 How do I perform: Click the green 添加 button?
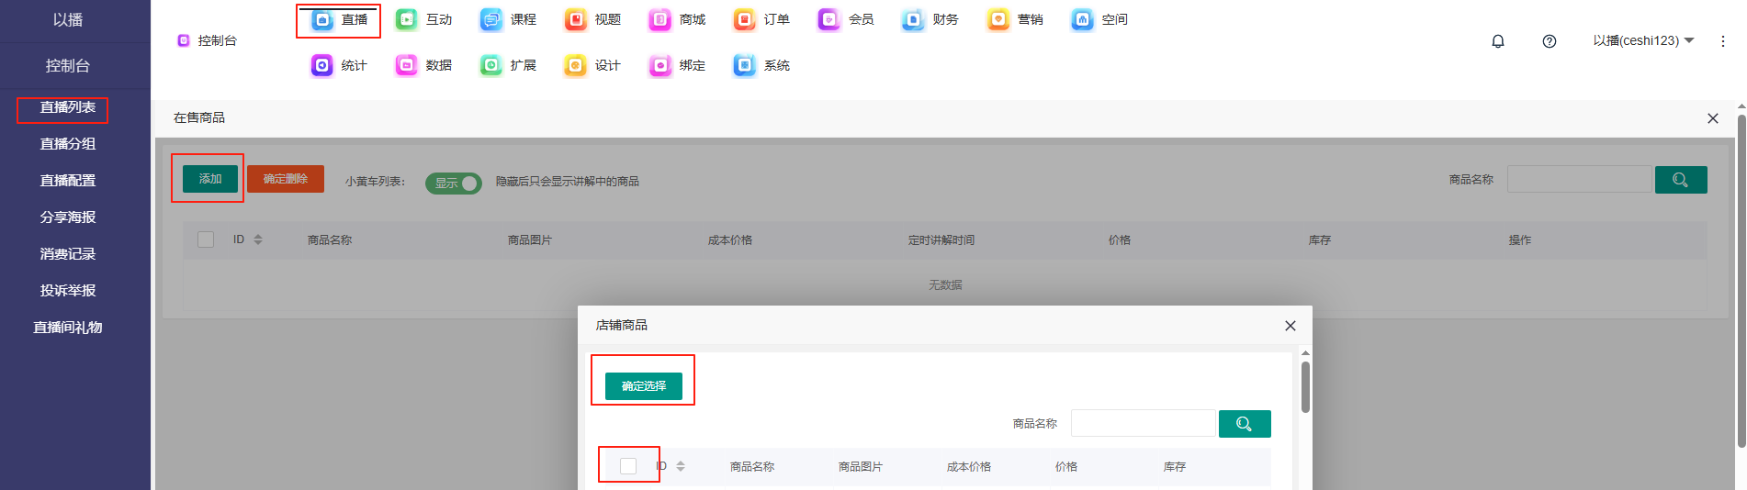(x=210, y=179)
